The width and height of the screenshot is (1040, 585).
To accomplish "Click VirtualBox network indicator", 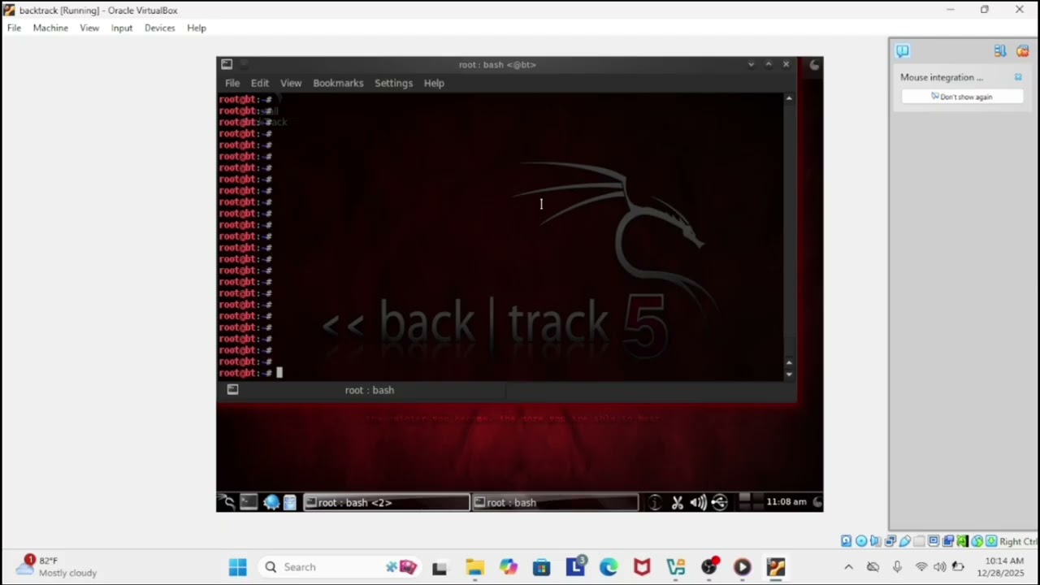I will click(x=890, y=541).
